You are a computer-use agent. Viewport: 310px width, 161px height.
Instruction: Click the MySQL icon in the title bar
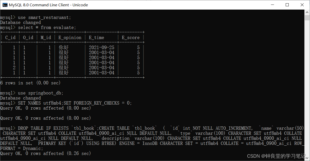pyautogui.click(x=5, y=5)
